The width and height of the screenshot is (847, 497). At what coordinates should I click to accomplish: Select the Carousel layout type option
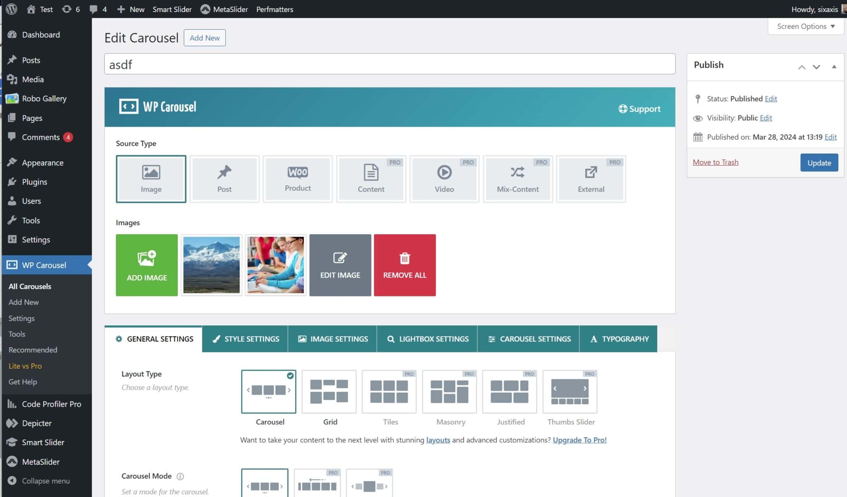[x=269, y=391]
